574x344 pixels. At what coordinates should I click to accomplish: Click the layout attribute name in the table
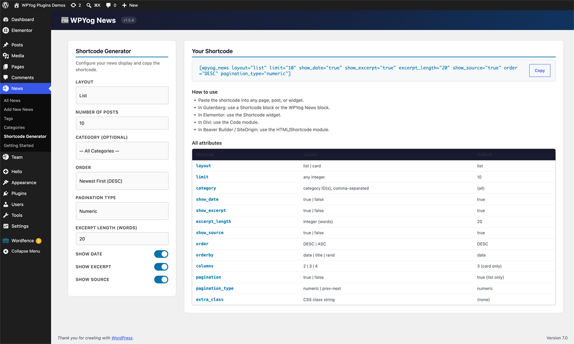[203, 166]
